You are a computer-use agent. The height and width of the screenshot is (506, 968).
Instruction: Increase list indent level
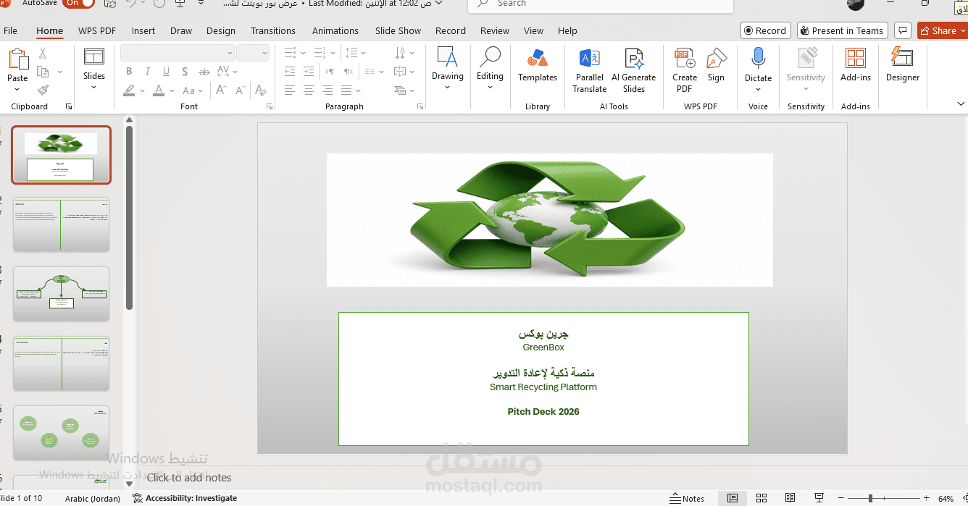tap(309, 71)
